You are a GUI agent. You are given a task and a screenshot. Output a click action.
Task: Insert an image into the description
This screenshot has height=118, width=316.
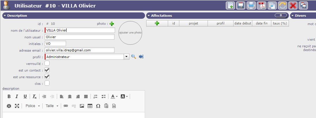click(82, 106)
